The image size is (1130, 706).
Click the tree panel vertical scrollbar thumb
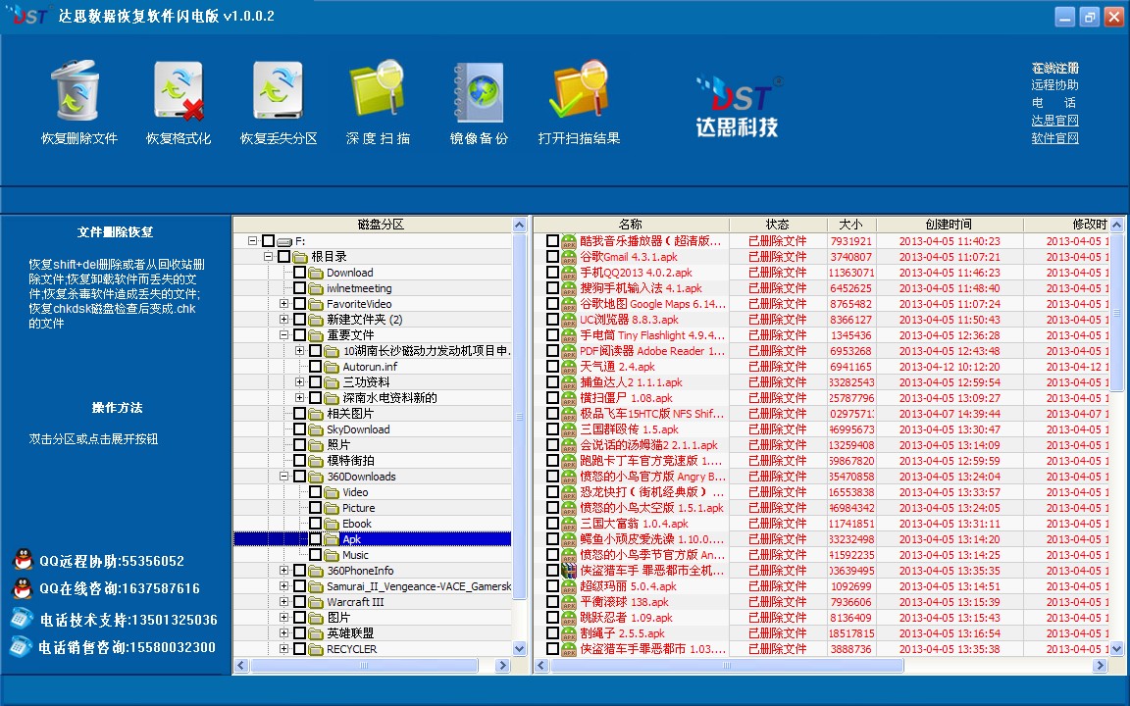click(520, 416)
